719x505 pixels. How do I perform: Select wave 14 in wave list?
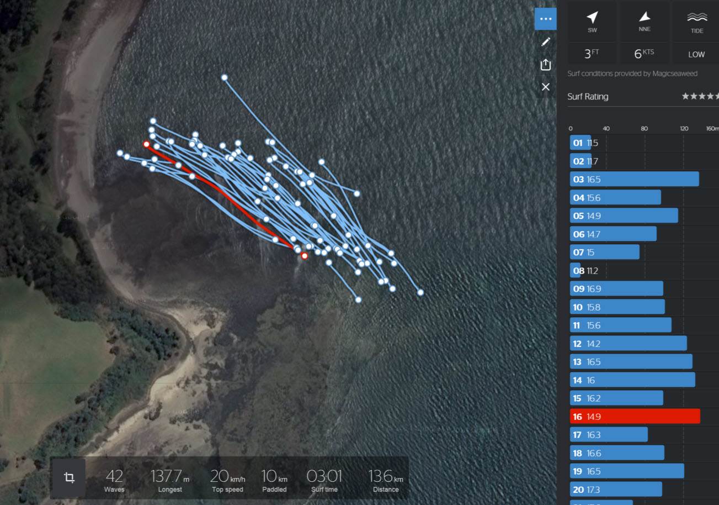[632, 380]
